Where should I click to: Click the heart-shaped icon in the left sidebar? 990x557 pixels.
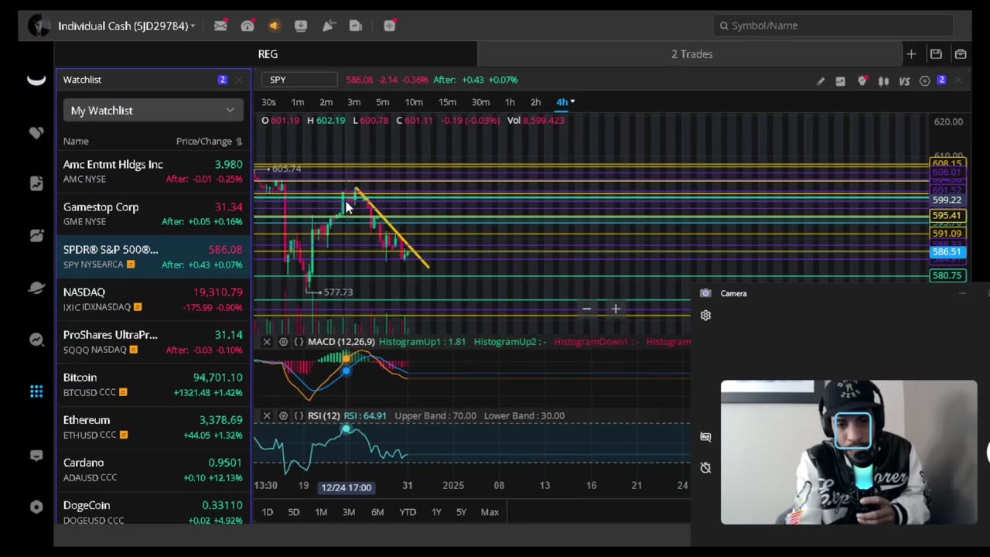coord(36,133)
